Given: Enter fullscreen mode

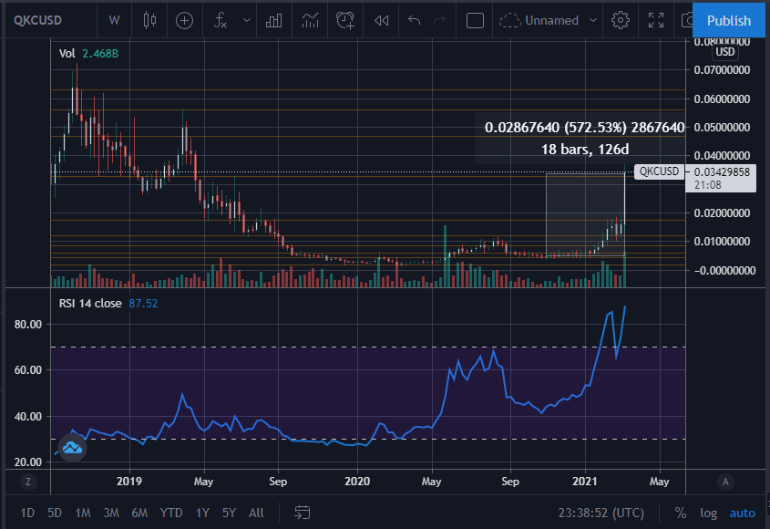Looking at the screenshot, I should point(656,20).
